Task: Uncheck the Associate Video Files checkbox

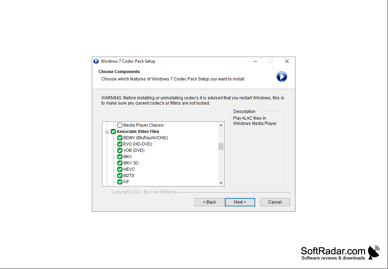Action: 113,132
